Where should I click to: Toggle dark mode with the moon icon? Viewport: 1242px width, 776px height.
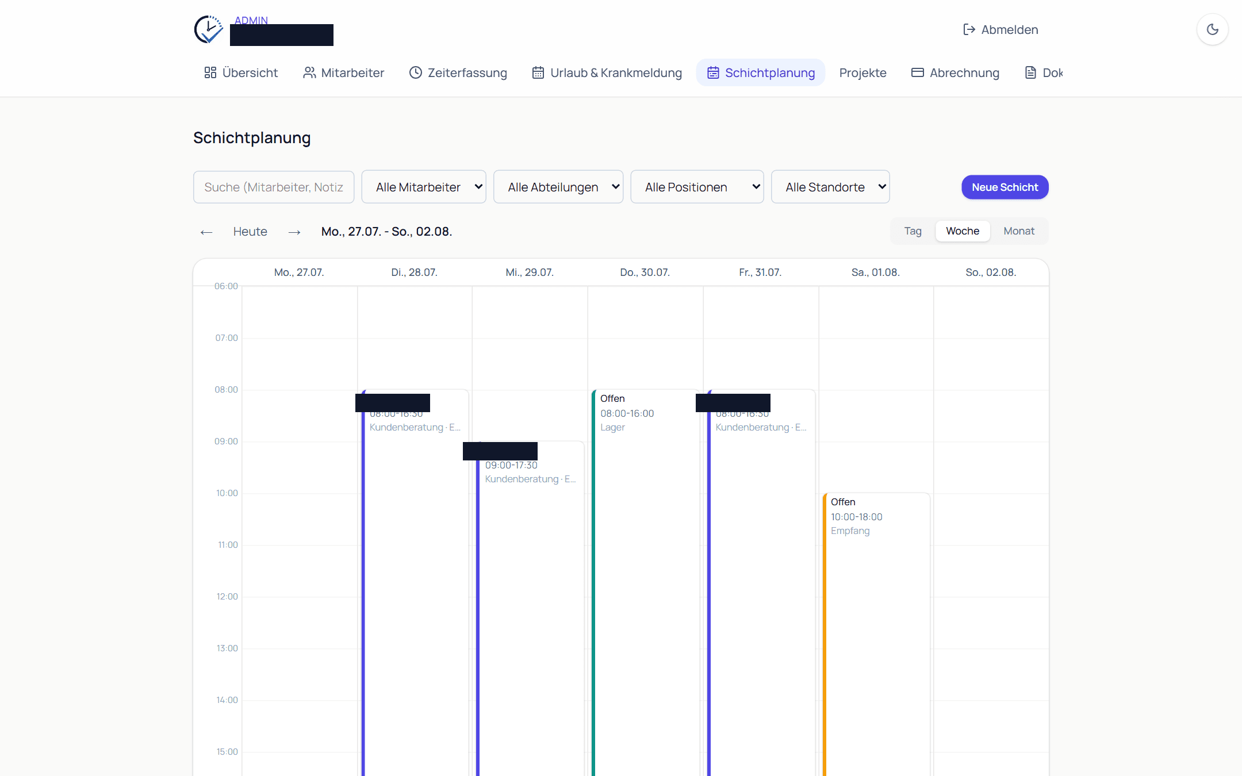click(x=1213, y=29)
